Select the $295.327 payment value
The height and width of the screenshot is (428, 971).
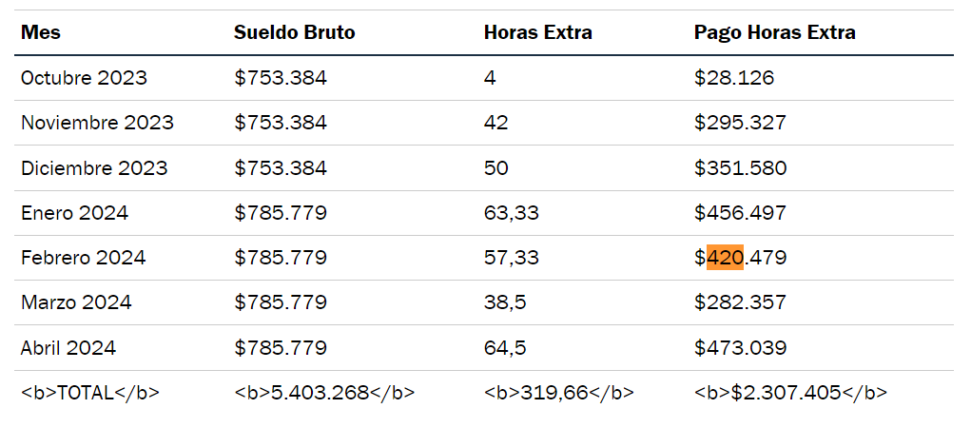[740, 123]
